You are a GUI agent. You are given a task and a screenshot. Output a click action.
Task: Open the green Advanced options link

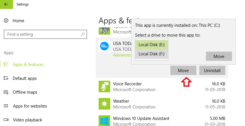point(122,55)
